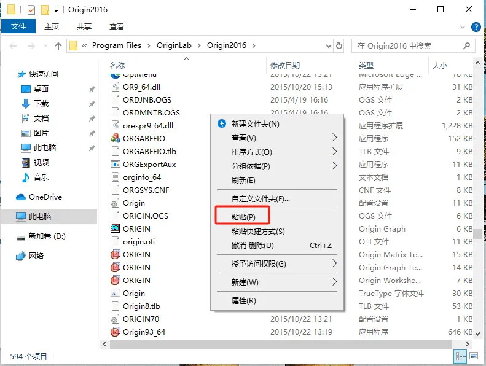486x366 pixels.
Task: Click the search magnifier icon
Action: coord(466,46)
